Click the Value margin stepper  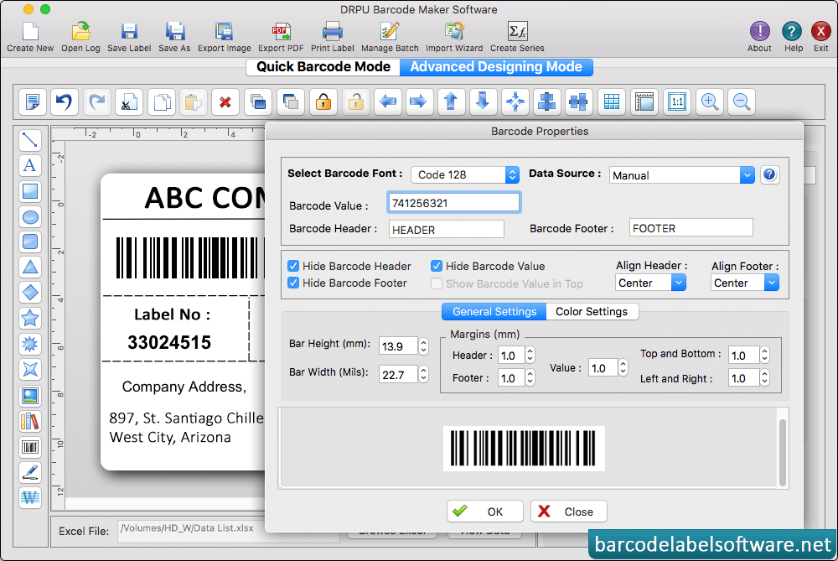point(623,367)
